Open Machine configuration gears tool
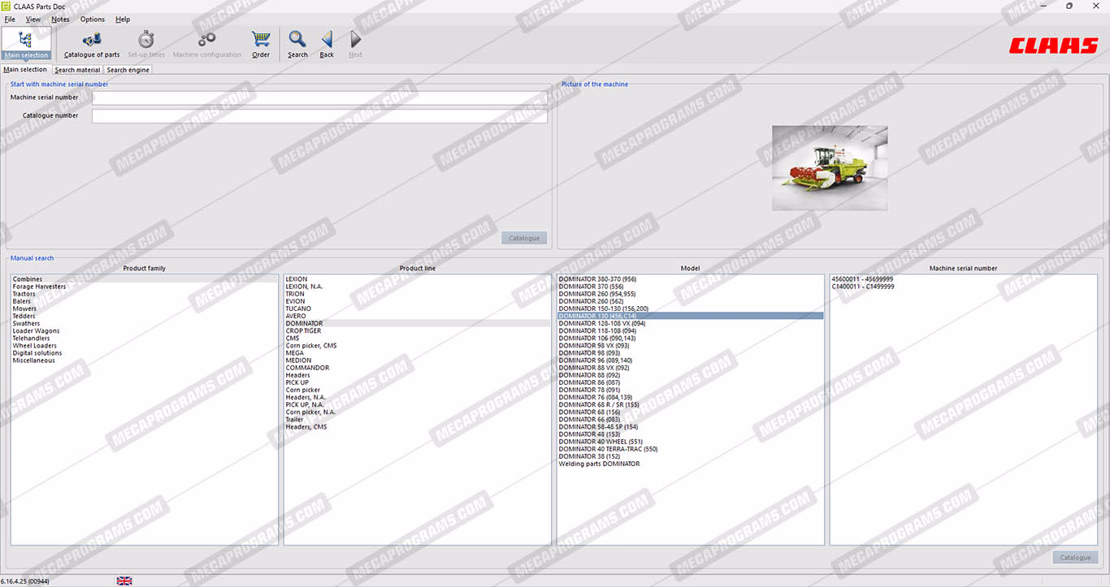The height and width of the screenshot is (587, 1110). coord(207,44)
